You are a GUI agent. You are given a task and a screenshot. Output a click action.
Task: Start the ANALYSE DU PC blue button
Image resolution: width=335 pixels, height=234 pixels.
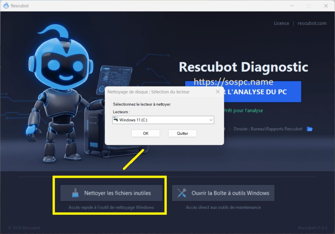pos(262,92)
